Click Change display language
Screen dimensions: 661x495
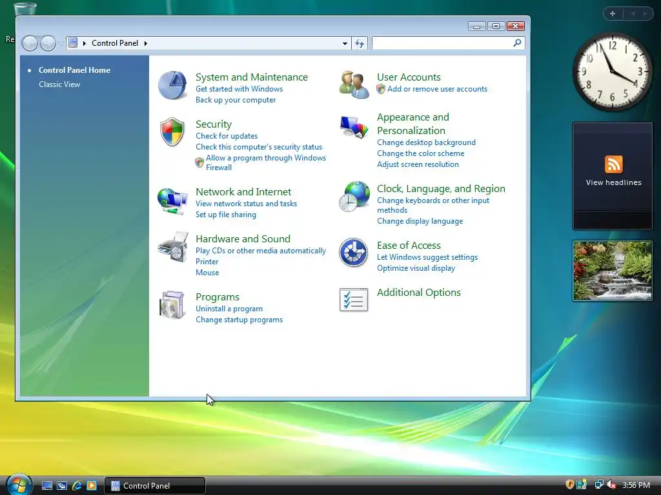coord(420,221)
